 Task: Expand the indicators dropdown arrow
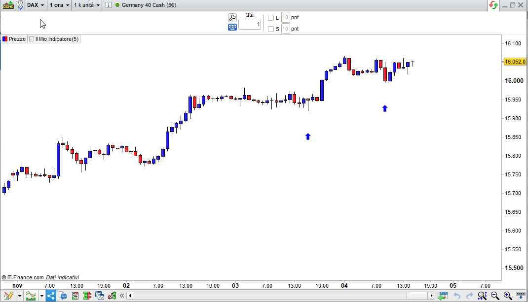pyautogui.click(x=42, y=296)
